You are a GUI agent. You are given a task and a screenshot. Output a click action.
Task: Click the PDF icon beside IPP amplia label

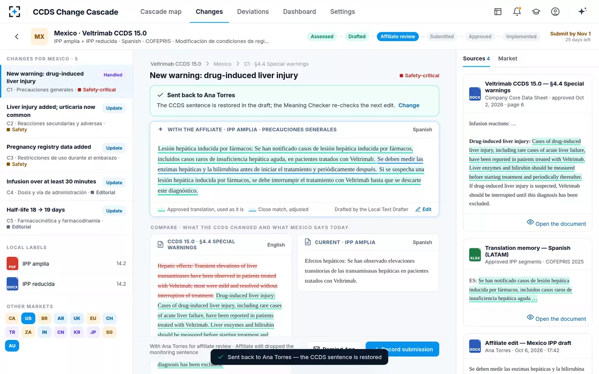12,263
